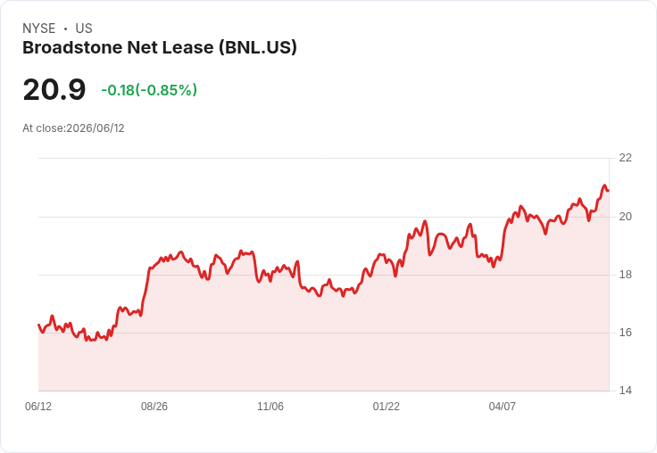Image resolution: width=657 pixels, height=453 pixels.
Task: Click the 20.9 current price
Action: tap(54, 89)
